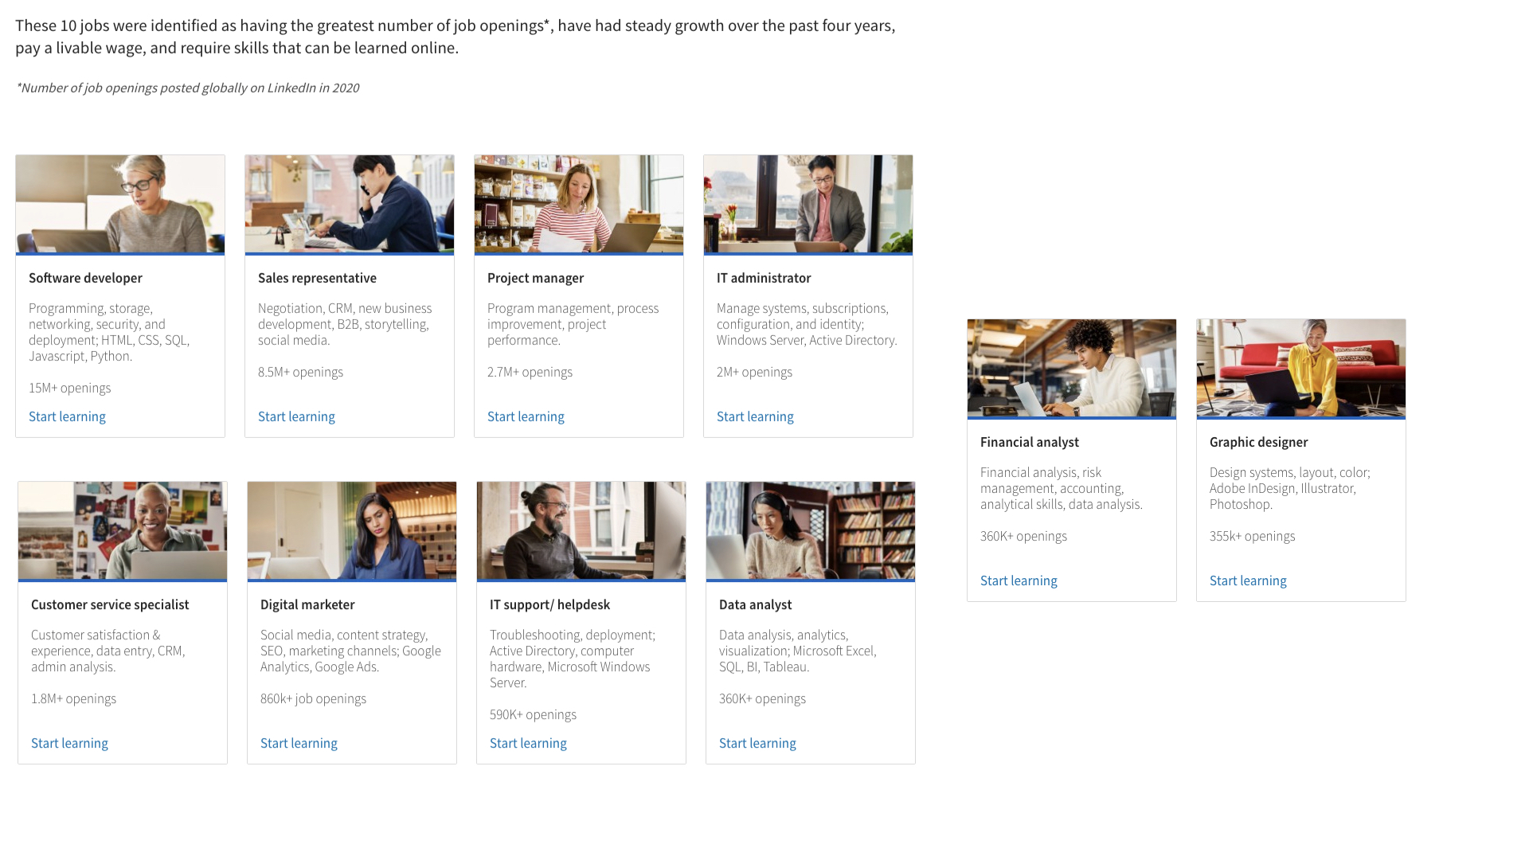
Task: Click 'Start learning' for Project manager
Action: 525,417
